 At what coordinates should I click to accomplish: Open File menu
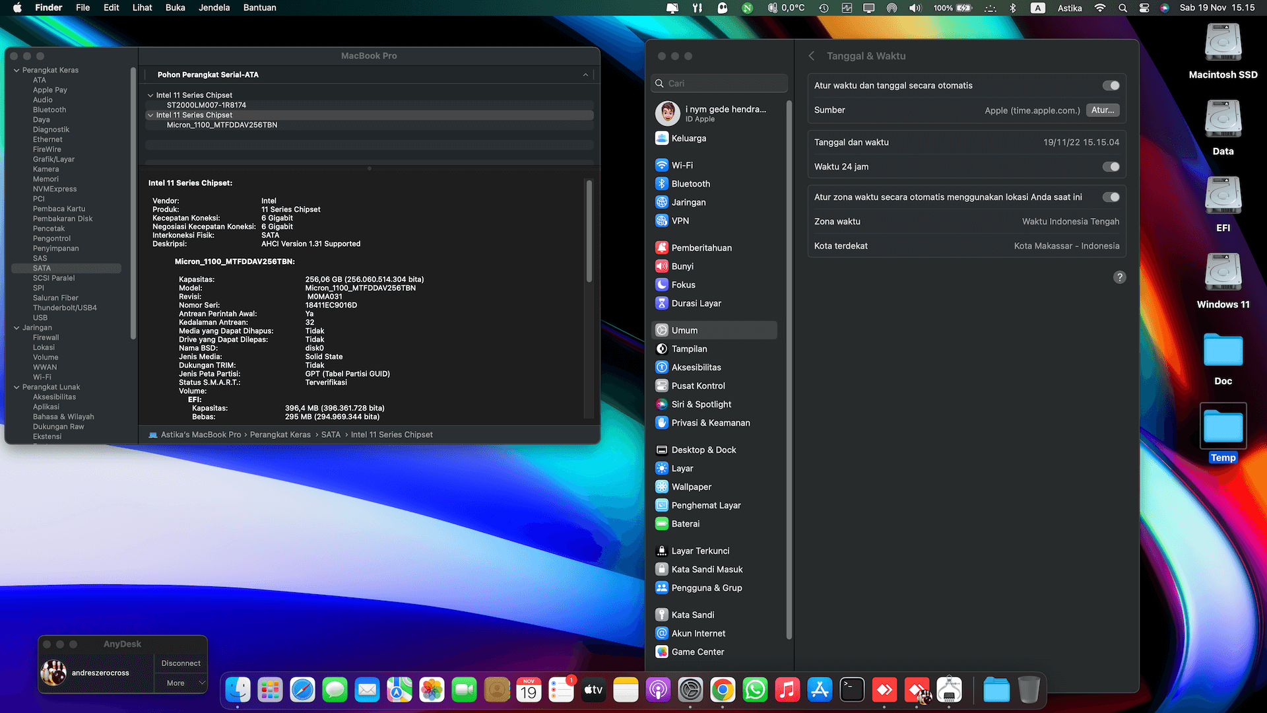tap(83, 8)
